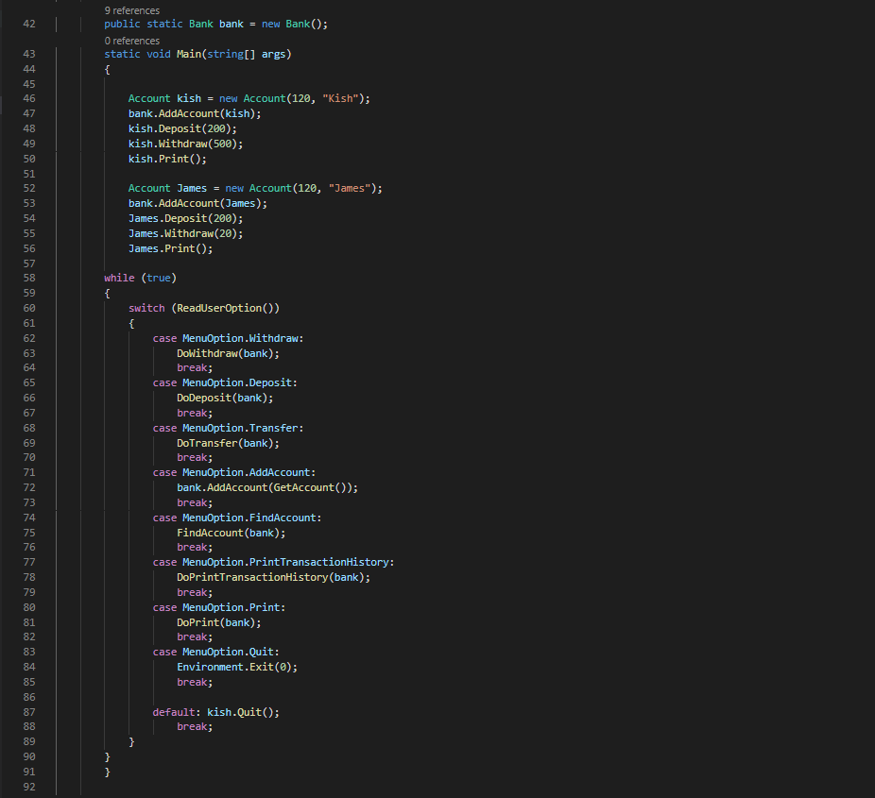Image resolution: width=875 pixels, height=798 pixels.
Task: Click the closing brace on line 91
Action: coord(107,772)
